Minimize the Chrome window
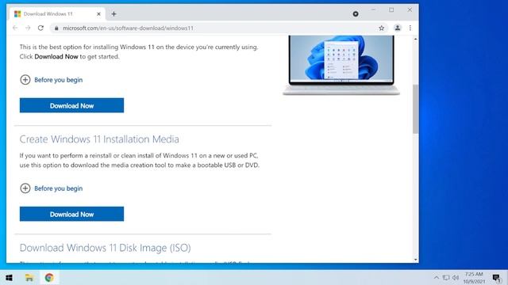508x285 pixels. click(x=373, y=10)
